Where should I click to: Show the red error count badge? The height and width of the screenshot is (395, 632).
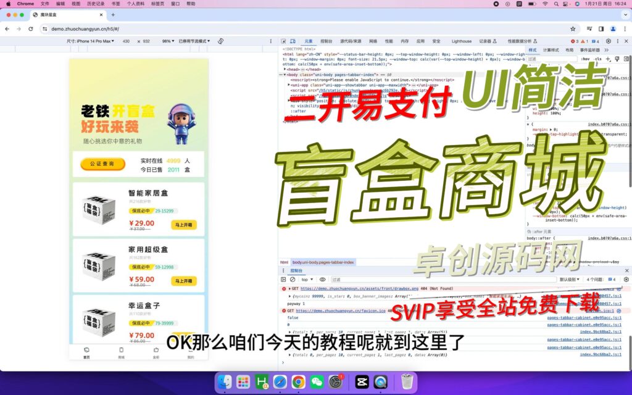[575, 41]
